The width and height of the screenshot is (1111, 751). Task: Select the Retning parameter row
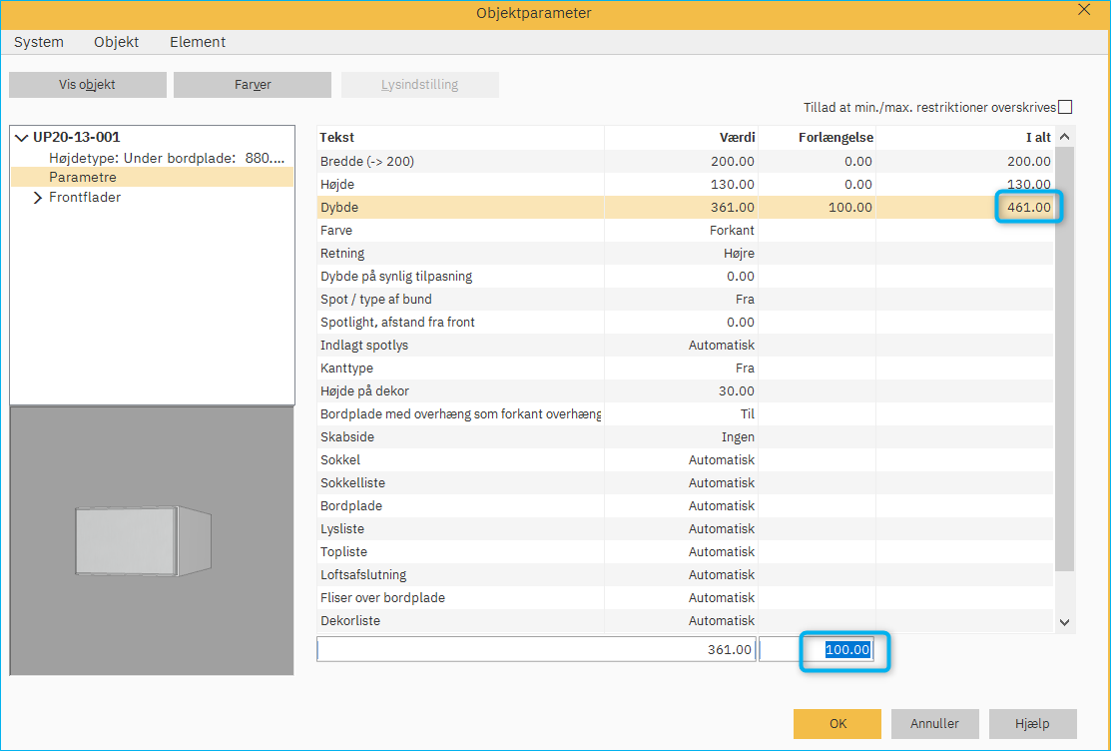click(459, 253)
